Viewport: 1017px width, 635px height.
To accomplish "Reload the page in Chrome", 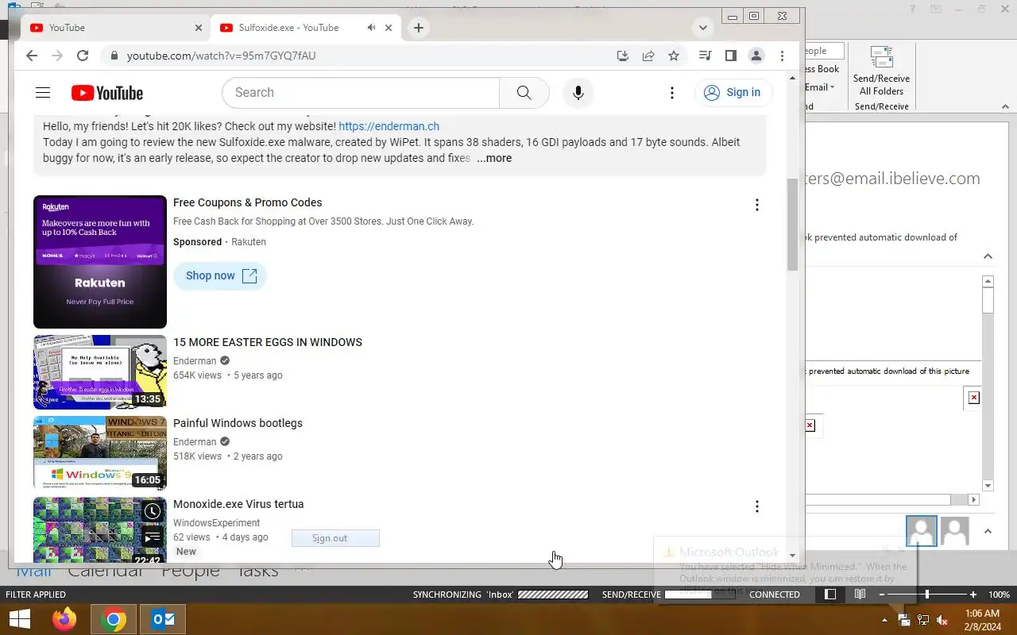I will (83, 56).
